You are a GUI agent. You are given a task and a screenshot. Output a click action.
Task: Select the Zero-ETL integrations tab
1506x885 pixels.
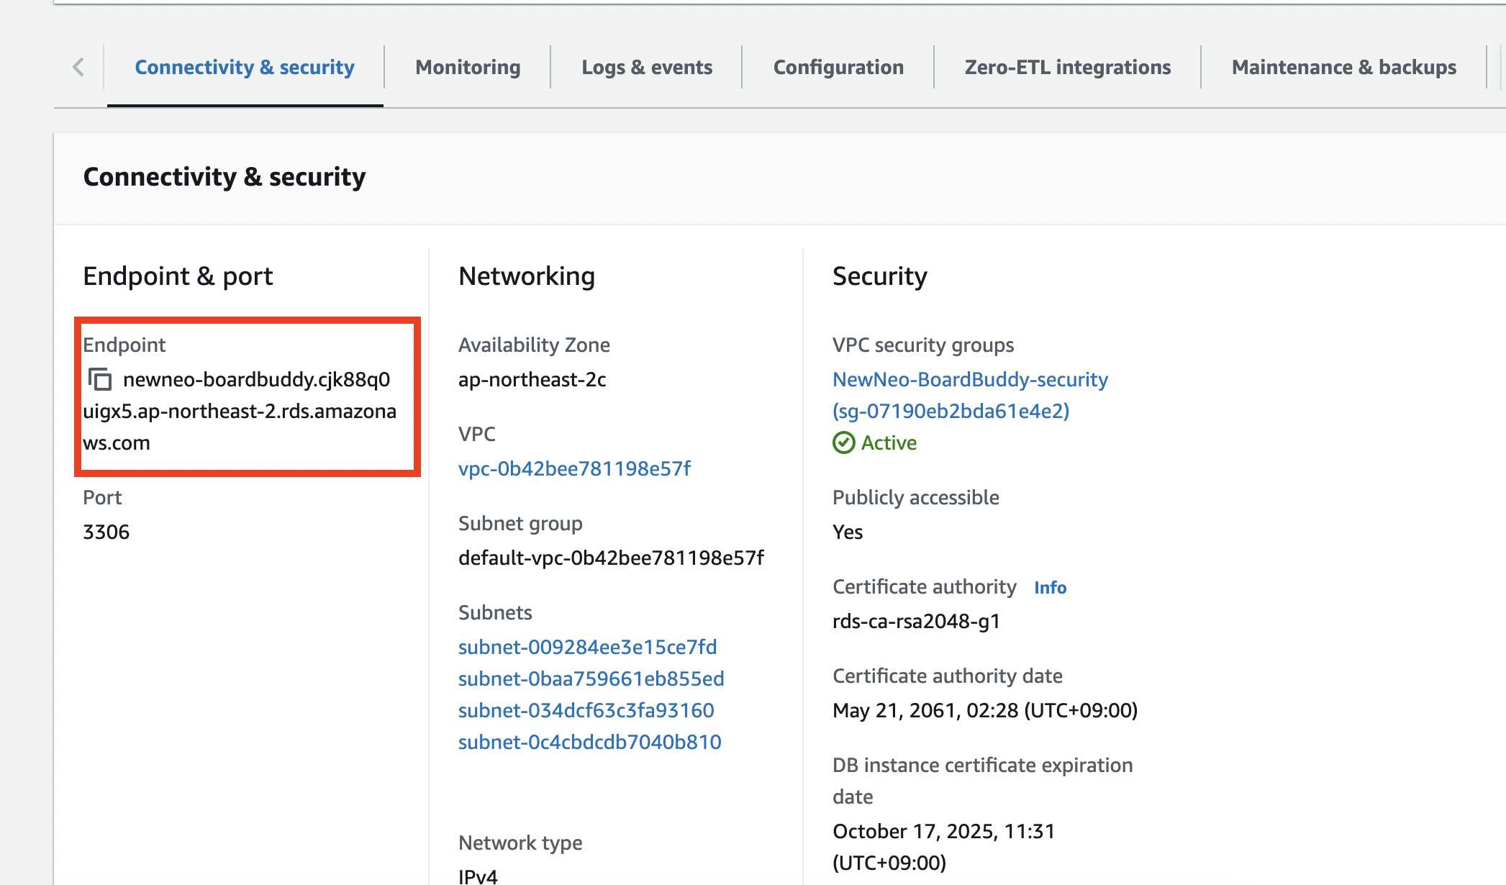[1068, 67]
